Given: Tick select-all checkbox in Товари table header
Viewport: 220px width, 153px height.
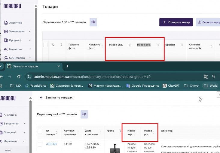Looking at the screenshot, I should coord(45,45).
